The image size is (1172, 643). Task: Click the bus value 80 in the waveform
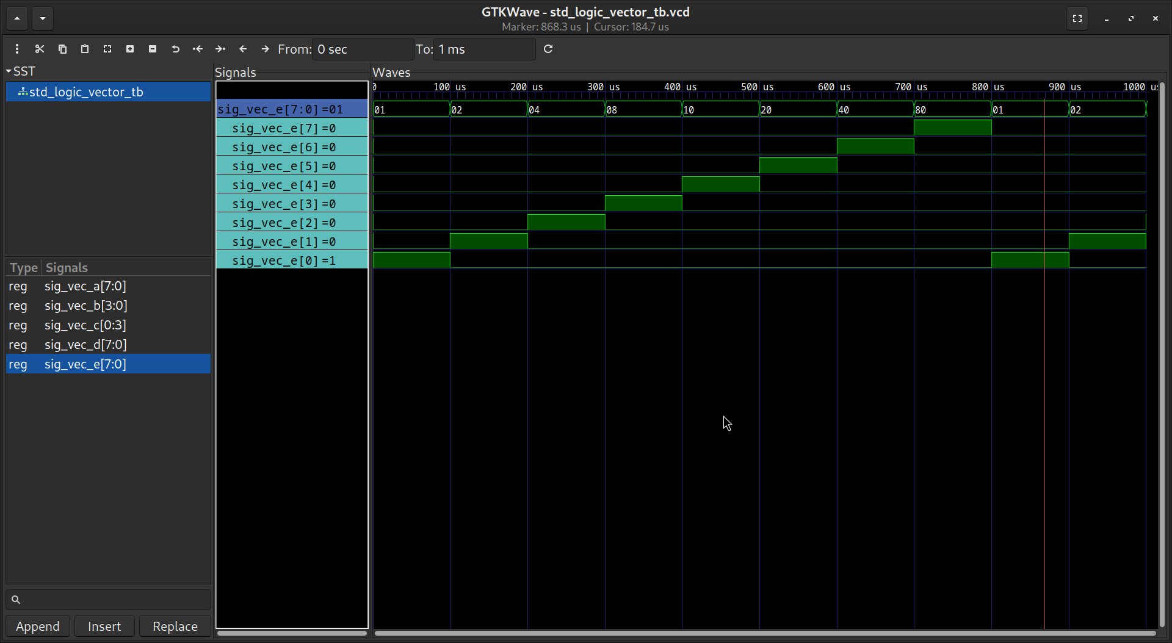point(921,110)
